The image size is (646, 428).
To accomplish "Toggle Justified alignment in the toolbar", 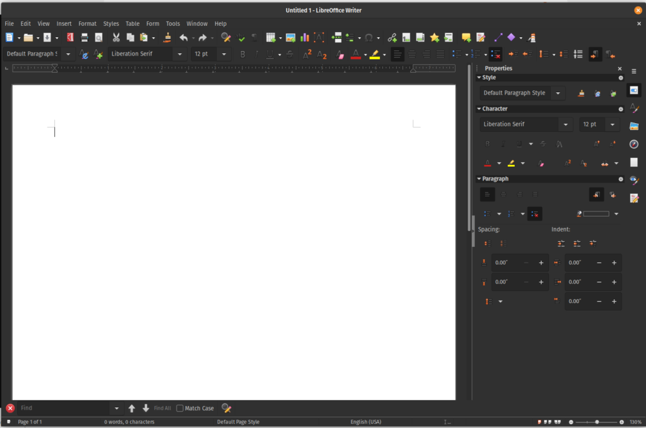I will [x=440, y=54].
